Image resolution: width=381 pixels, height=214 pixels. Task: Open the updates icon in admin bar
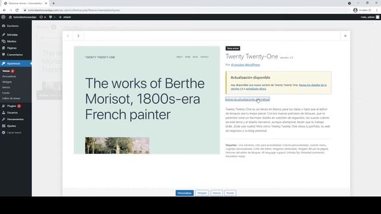(x=41, y=17)
